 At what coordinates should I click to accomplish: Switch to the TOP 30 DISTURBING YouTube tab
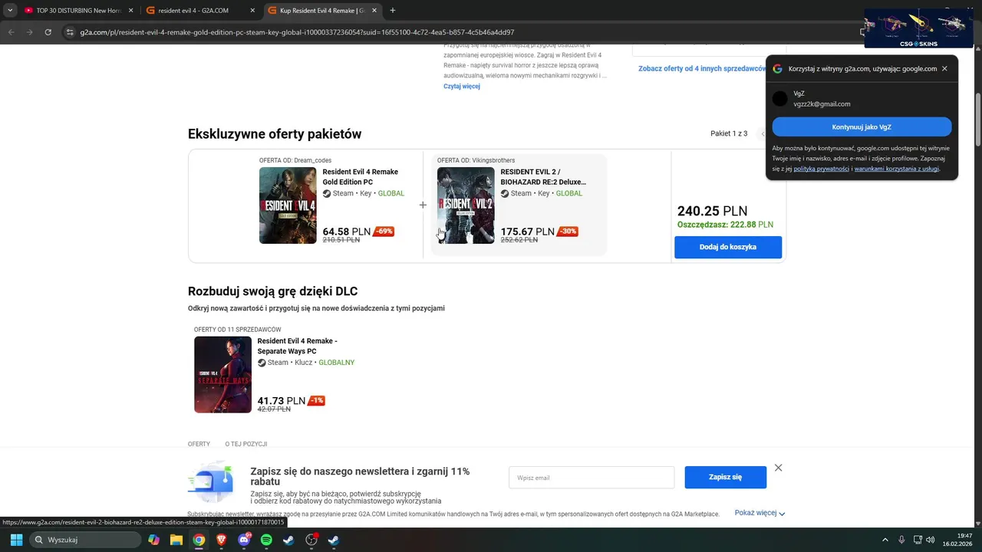point(78,11)
